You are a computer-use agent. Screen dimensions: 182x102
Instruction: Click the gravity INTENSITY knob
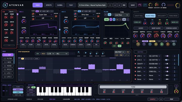pyautogui.click(x=156, y=36)
